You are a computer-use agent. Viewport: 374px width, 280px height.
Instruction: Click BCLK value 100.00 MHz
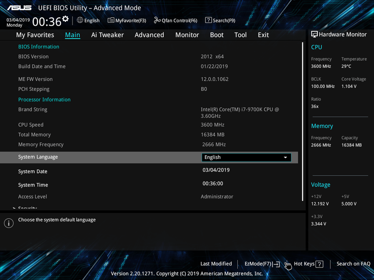point(323,86)
